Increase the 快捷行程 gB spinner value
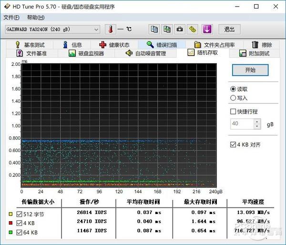Screen dimensions: 286x245 tap(257, 122)
